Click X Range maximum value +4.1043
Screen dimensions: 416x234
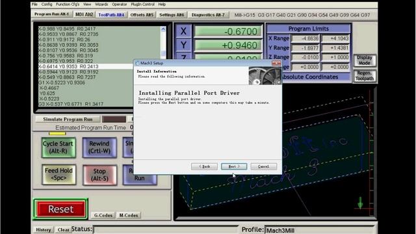(335, 38)
